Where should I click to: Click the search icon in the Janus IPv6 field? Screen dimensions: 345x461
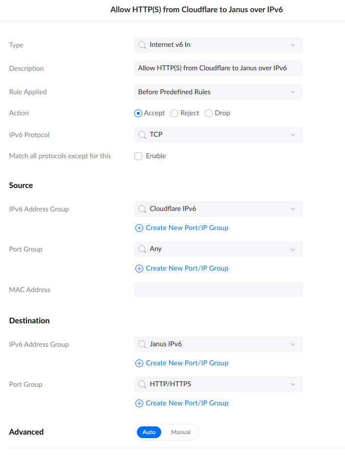click(x=142, y=344)
